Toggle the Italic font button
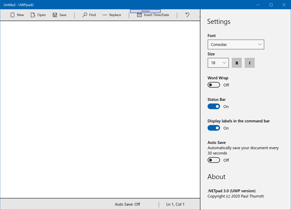Viewport: 291px width, 210px height. [249, 63]
